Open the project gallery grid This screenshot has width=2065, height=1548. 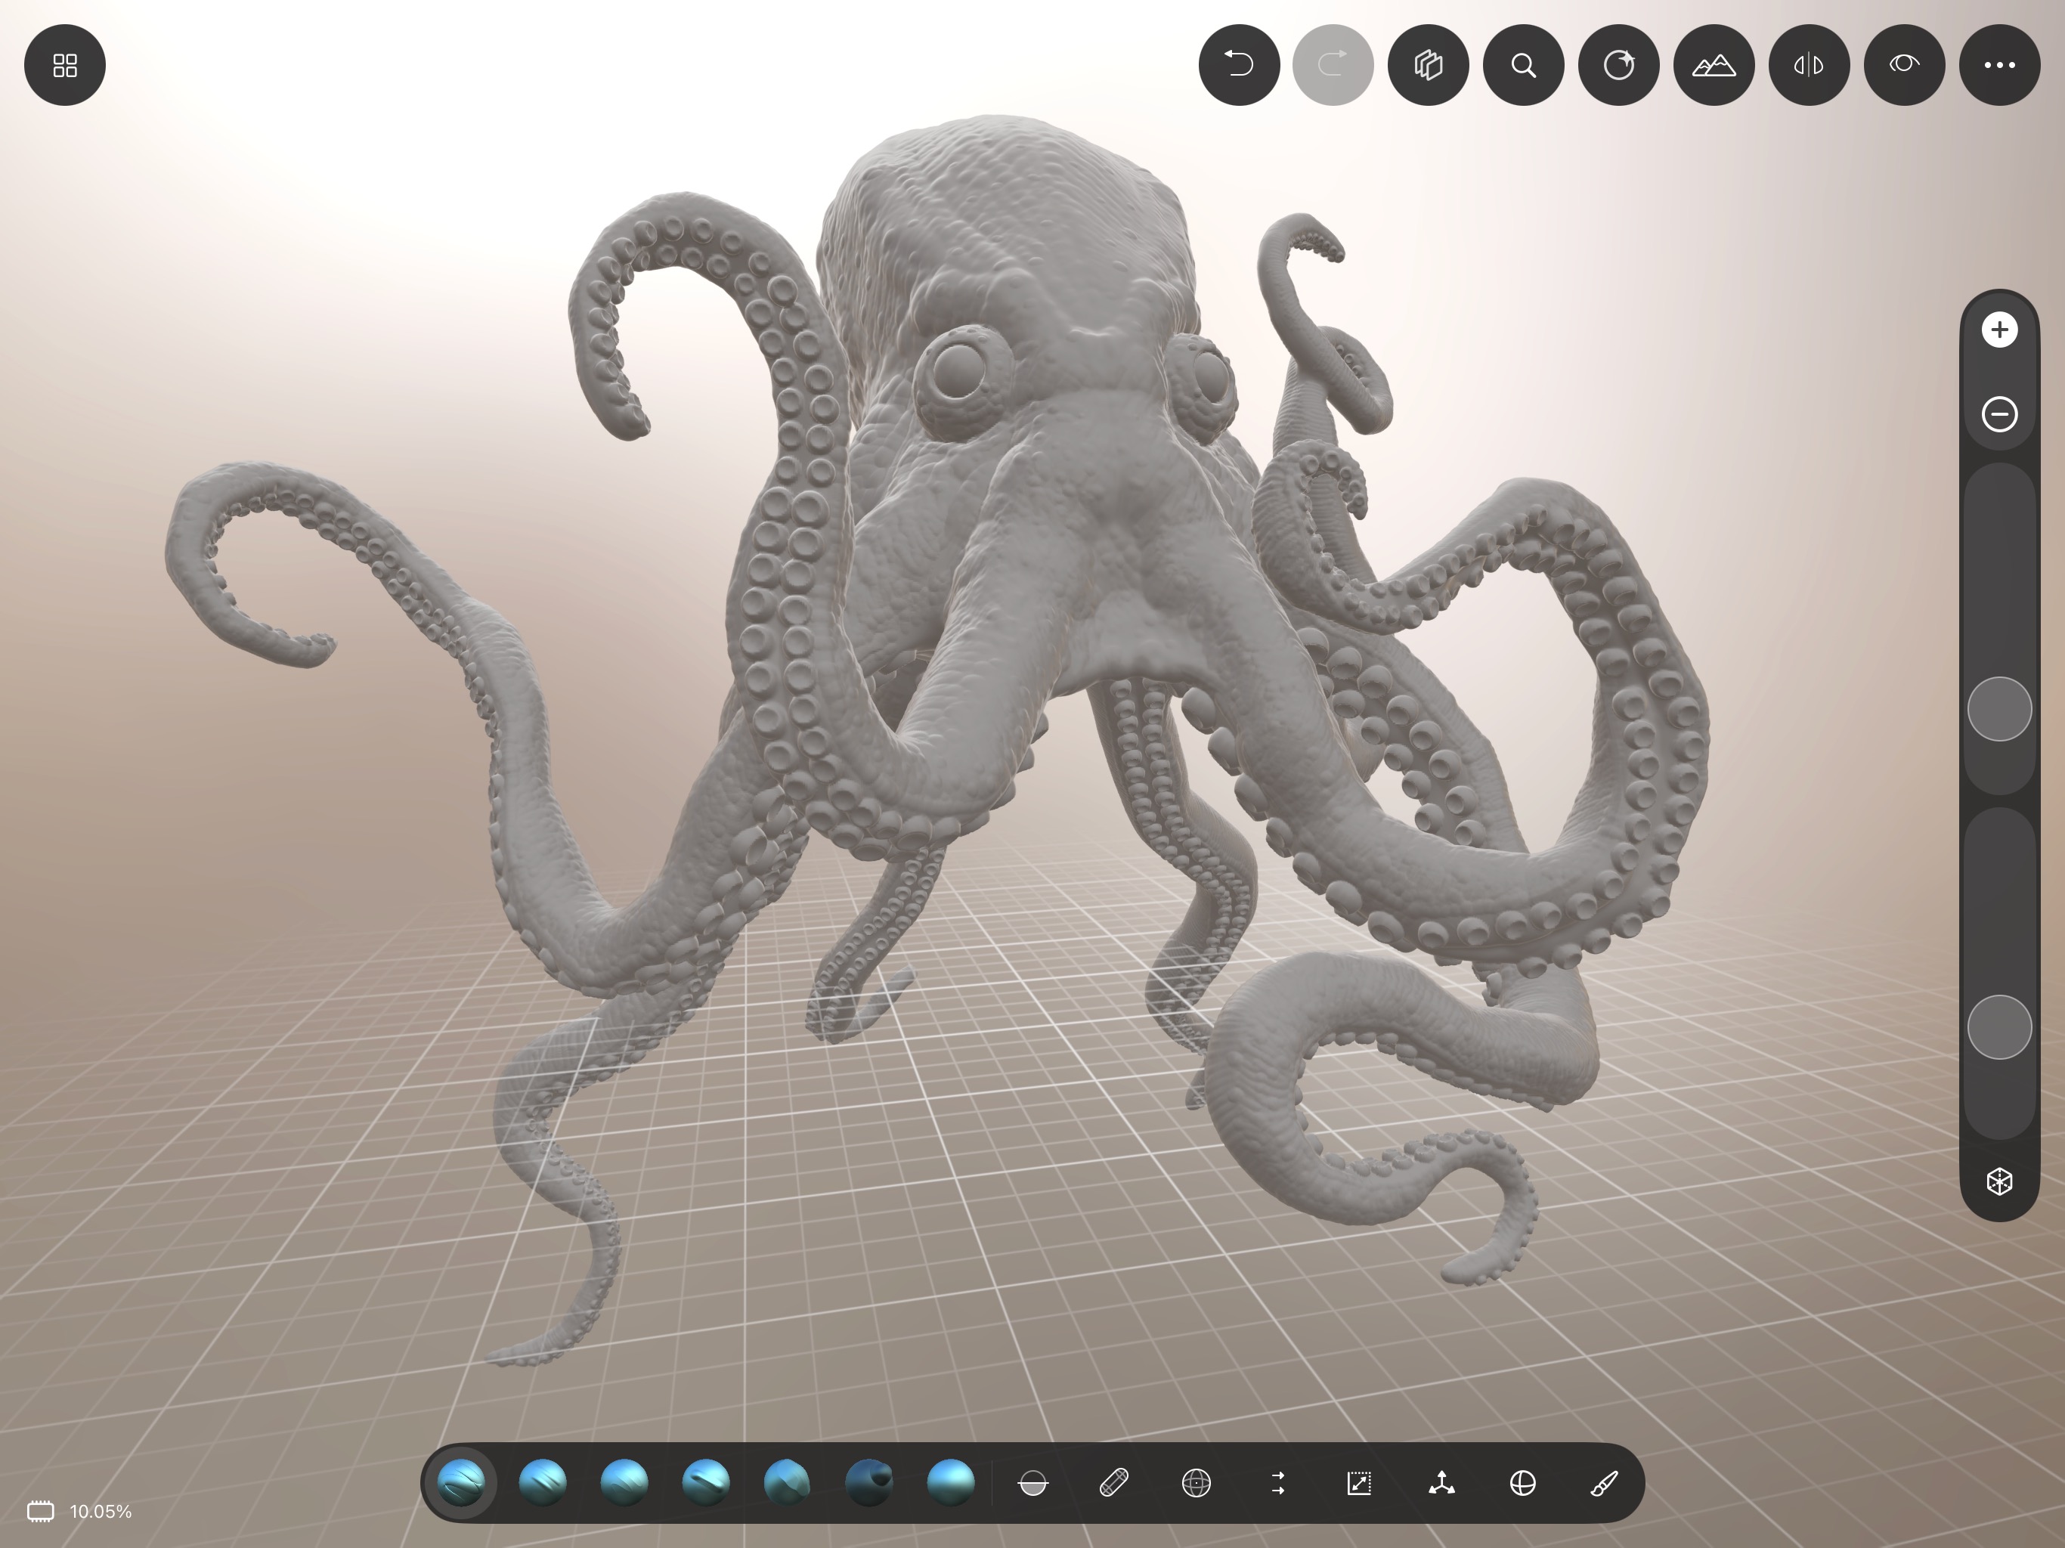pyautogui.click(x=64, y=65)
